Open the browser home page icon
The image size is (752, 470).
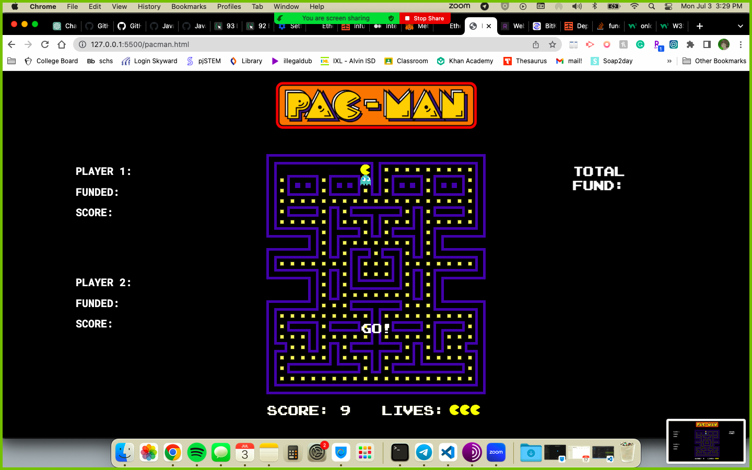pos(62,44)
